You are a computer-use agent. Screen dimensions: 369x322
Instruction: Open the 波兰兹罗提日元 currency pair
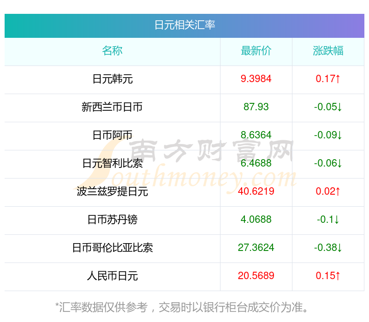click(x=112, y=191)
